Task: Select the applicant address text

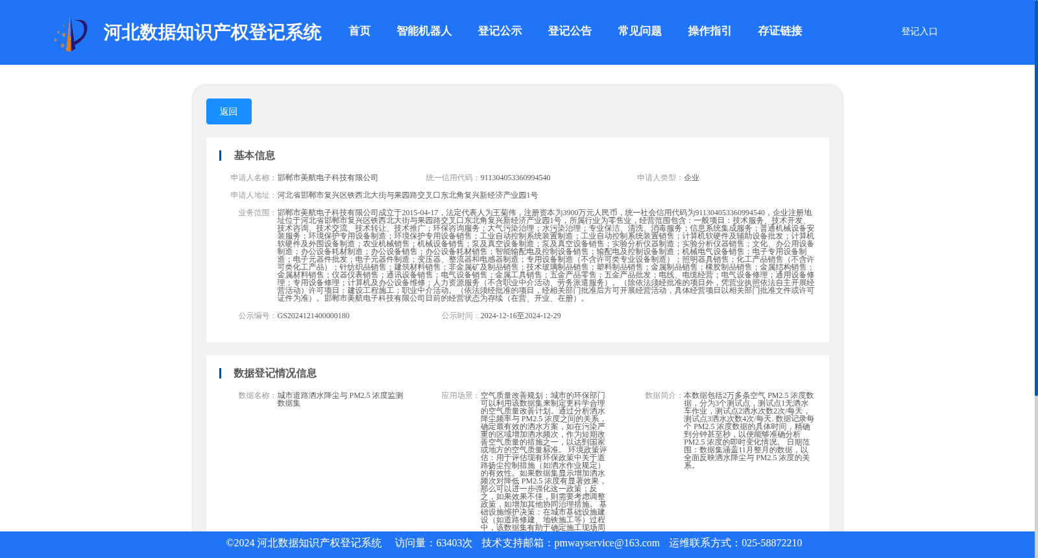Action: coord(407,195)
